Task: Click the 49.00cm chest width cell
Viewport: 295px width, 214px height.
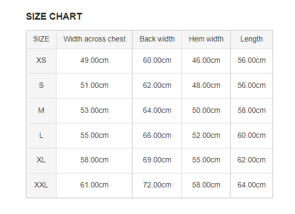Action: (x=94, y=61)
